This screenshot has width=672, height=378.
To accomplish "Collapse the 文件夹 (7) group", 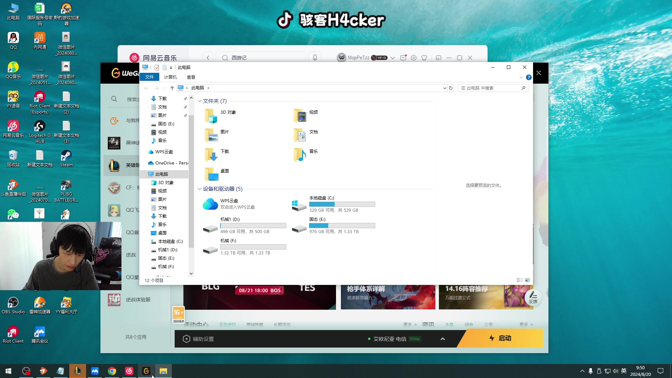I will 199,101.
